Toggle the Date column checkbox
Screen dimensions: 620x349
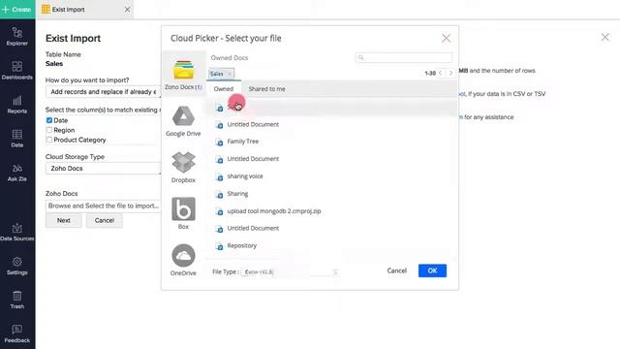pos(49,120)
